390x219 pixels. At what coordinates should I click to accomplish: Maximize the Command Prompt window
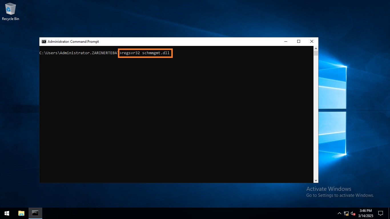299,42
